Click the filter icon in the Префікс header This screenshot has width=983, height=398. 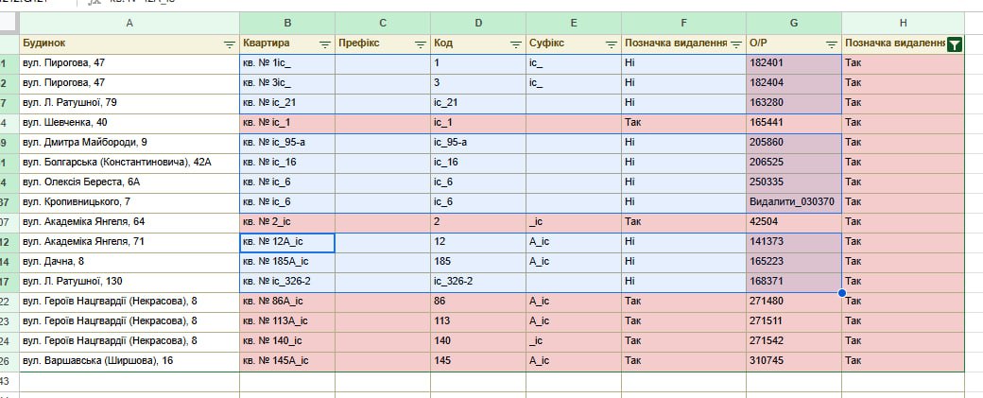420,43
